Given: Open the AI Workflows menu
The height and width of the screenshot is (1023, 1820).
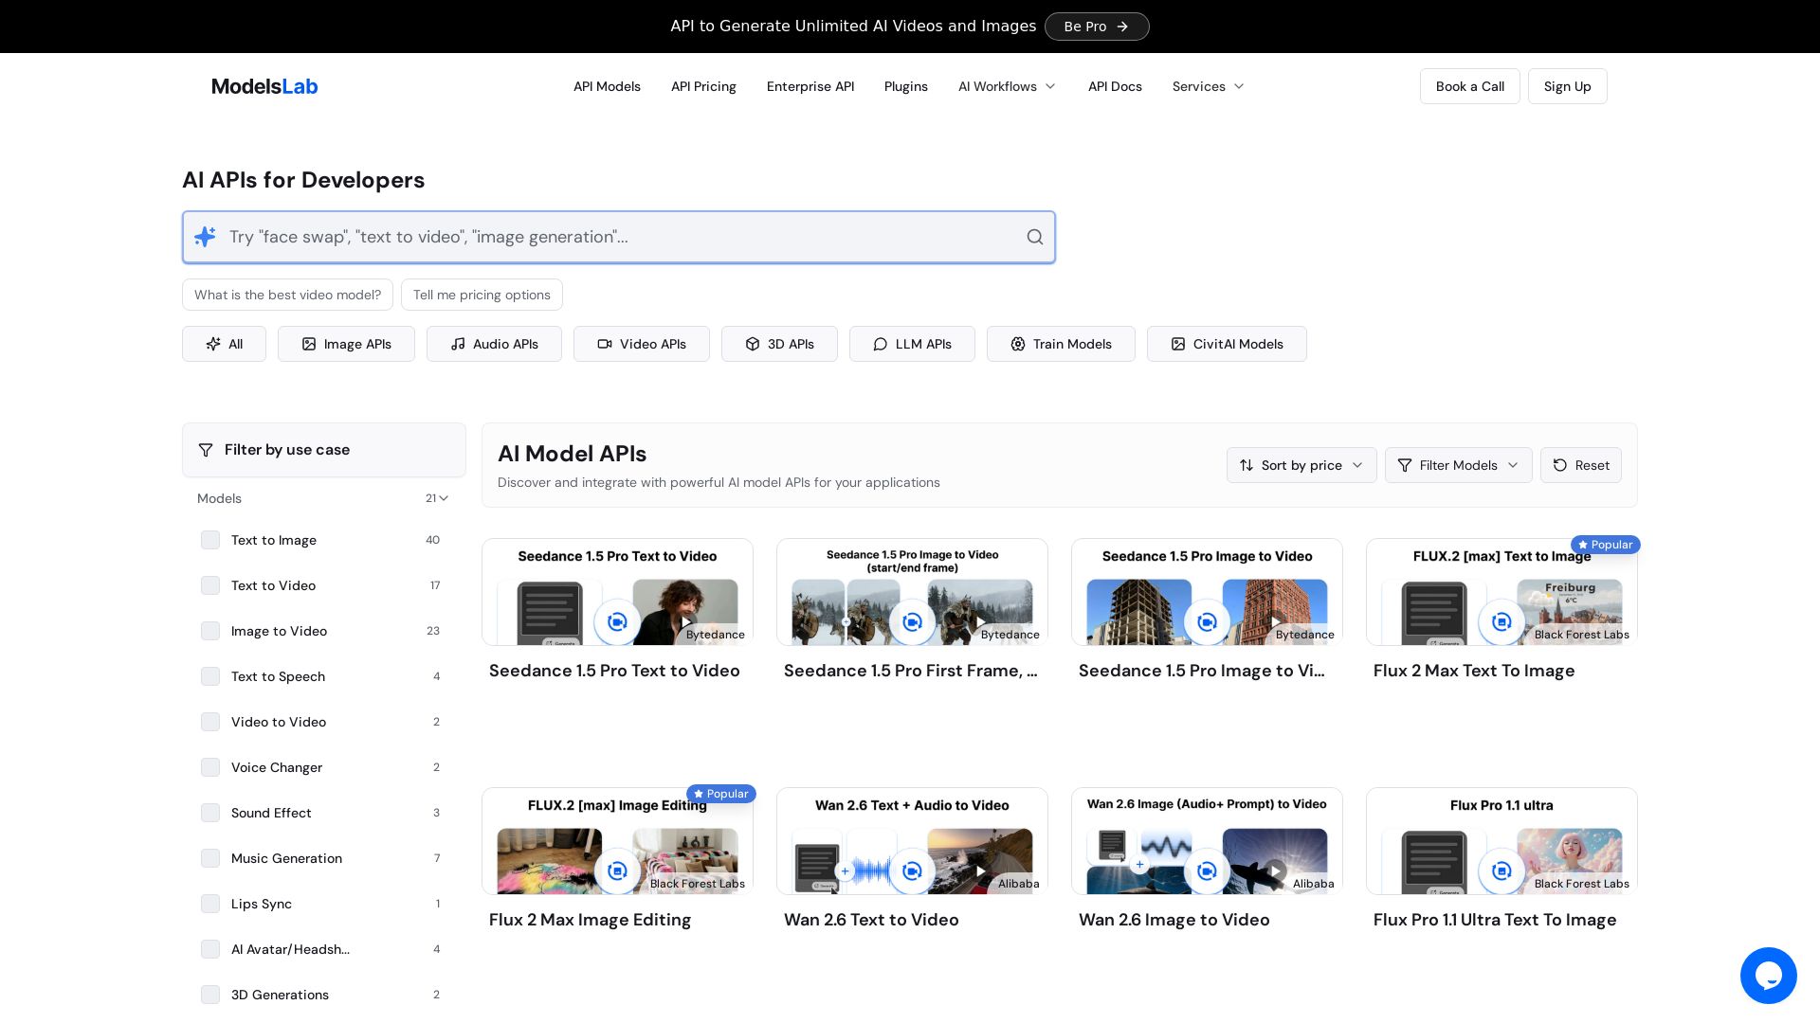Looking at the screenshot, I should (1007, 86).
